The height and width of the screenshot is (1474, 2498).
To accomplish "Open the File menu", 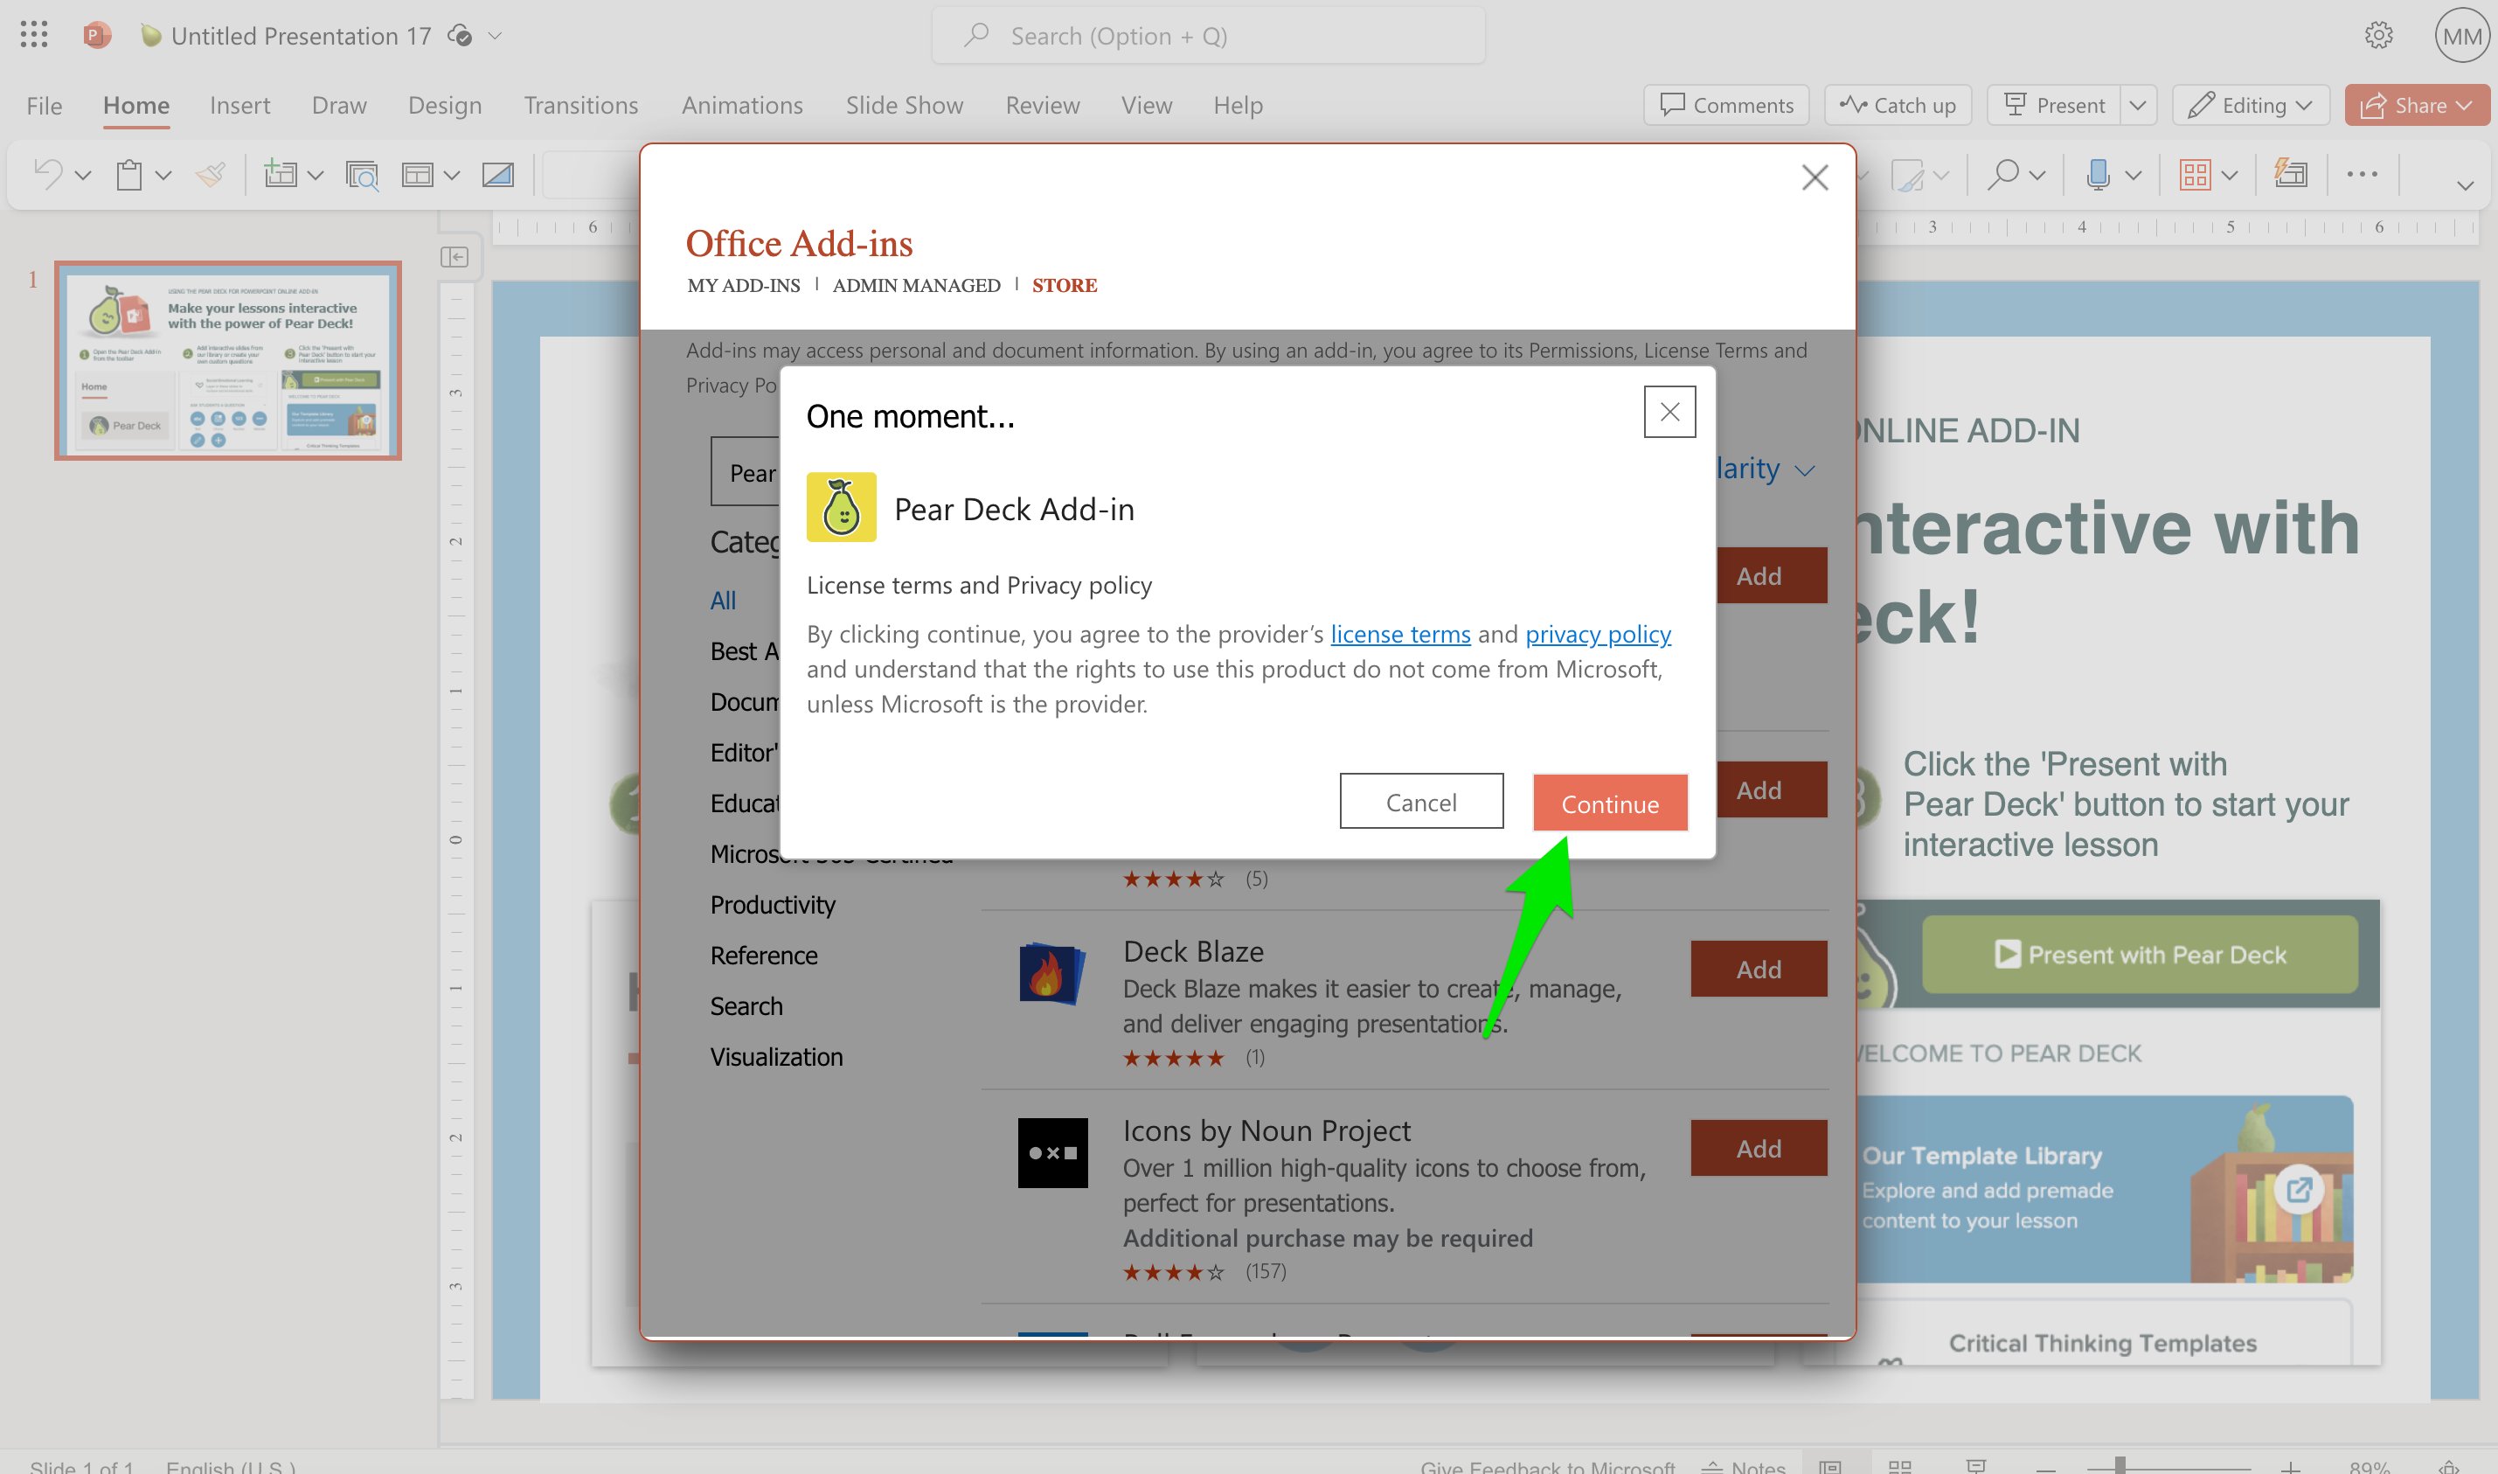I will [x=44, y=105].
